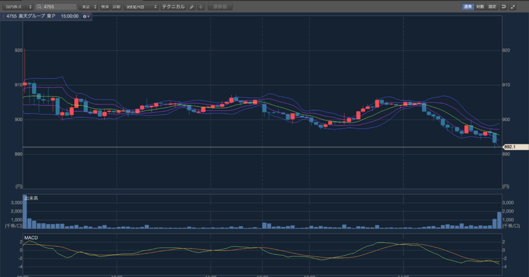Click the 詳細 details button
The image size is (529, 277).
click(116, 7)
